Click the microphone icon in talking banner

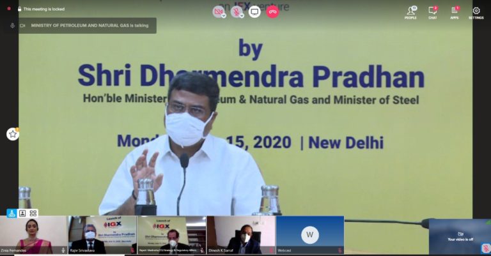click(13, 26)
